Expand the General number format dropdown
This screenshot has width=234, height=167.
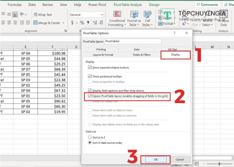pyautogui.click(x=102, y=15)
